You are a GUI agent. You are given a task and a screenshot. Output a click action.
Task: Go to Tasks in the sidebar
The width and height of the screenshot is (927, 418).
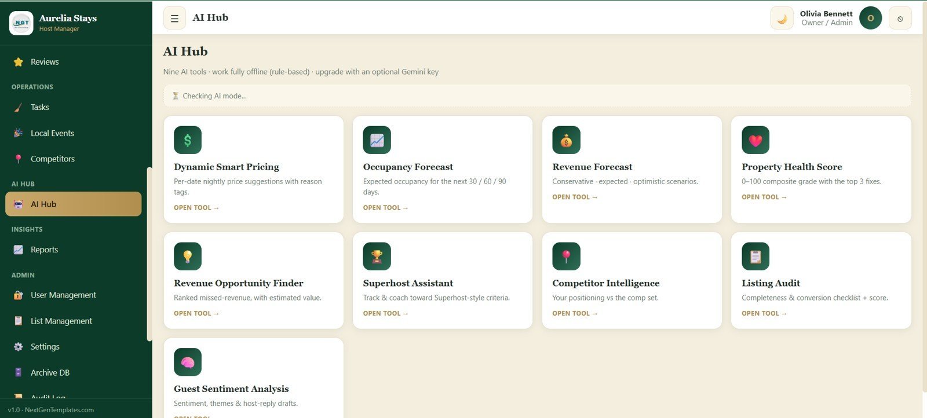point(73,107)
